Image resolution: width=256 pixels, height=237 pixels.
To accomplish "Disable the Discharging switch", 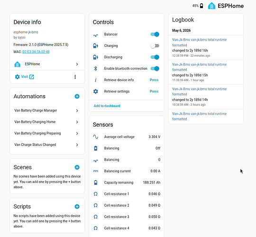I will (155, 57).
